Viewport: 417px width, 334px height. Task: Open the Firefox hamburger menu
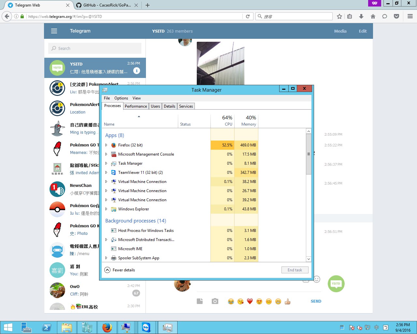click(410, 16)
